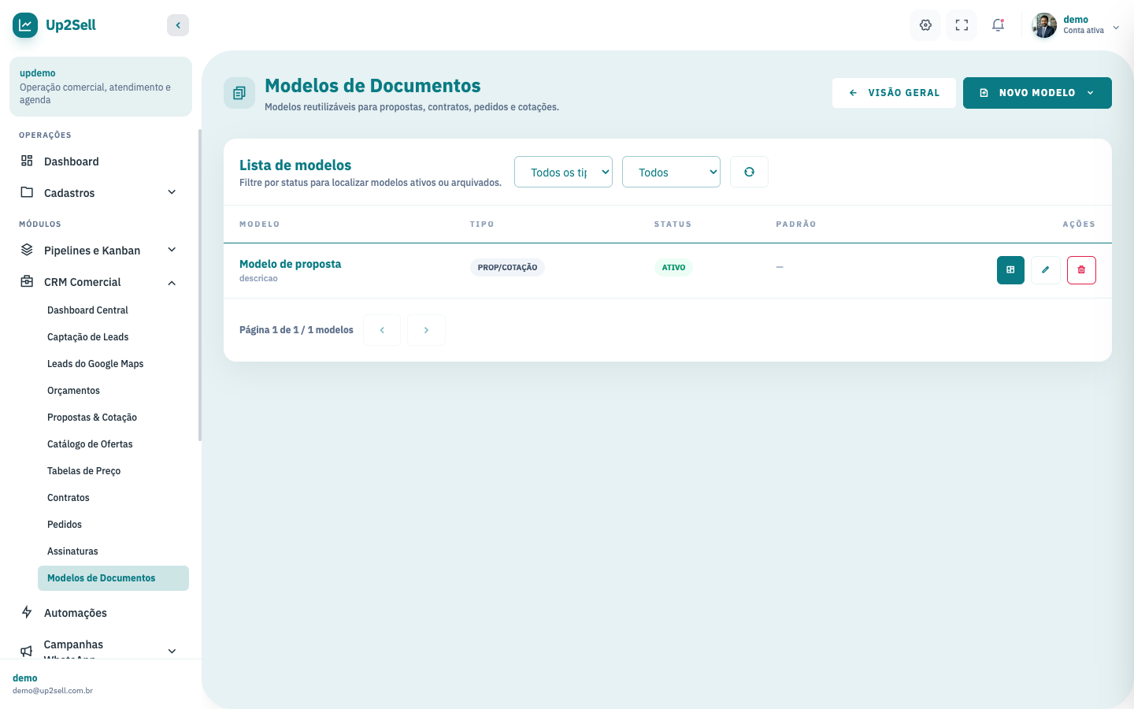Click the updemo workspace card

point(101,87)
